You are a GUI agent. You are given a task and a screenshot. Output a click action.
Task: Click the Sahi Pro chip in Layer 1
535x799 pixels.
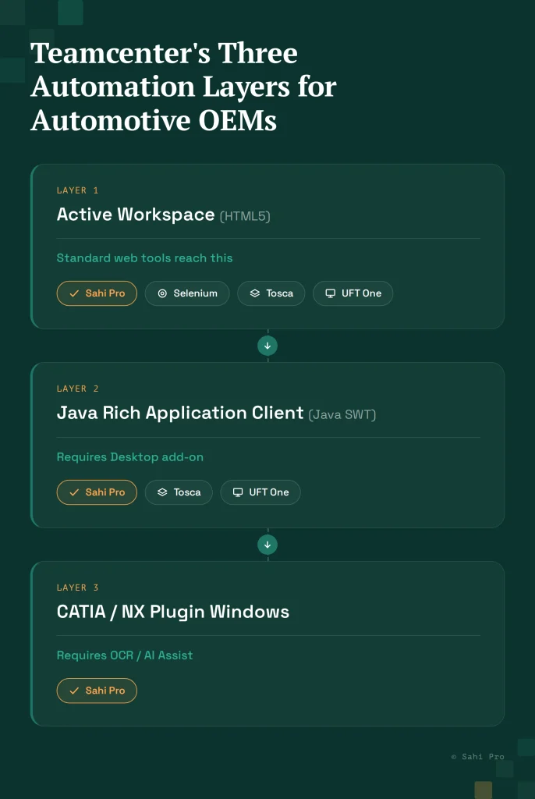(x=97, y=293)
